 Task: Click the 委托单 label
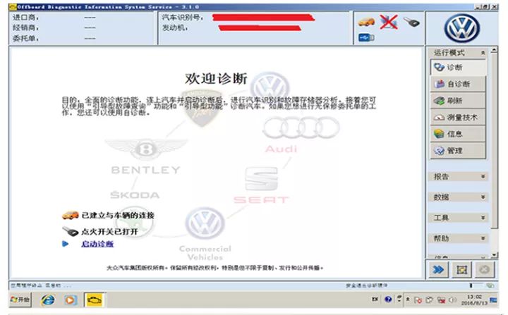click(x=25, y=38)
